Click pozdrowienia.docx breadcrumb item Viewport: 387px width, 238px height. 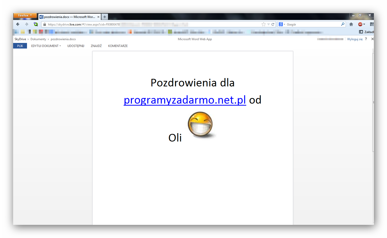(x=63, y=39)
